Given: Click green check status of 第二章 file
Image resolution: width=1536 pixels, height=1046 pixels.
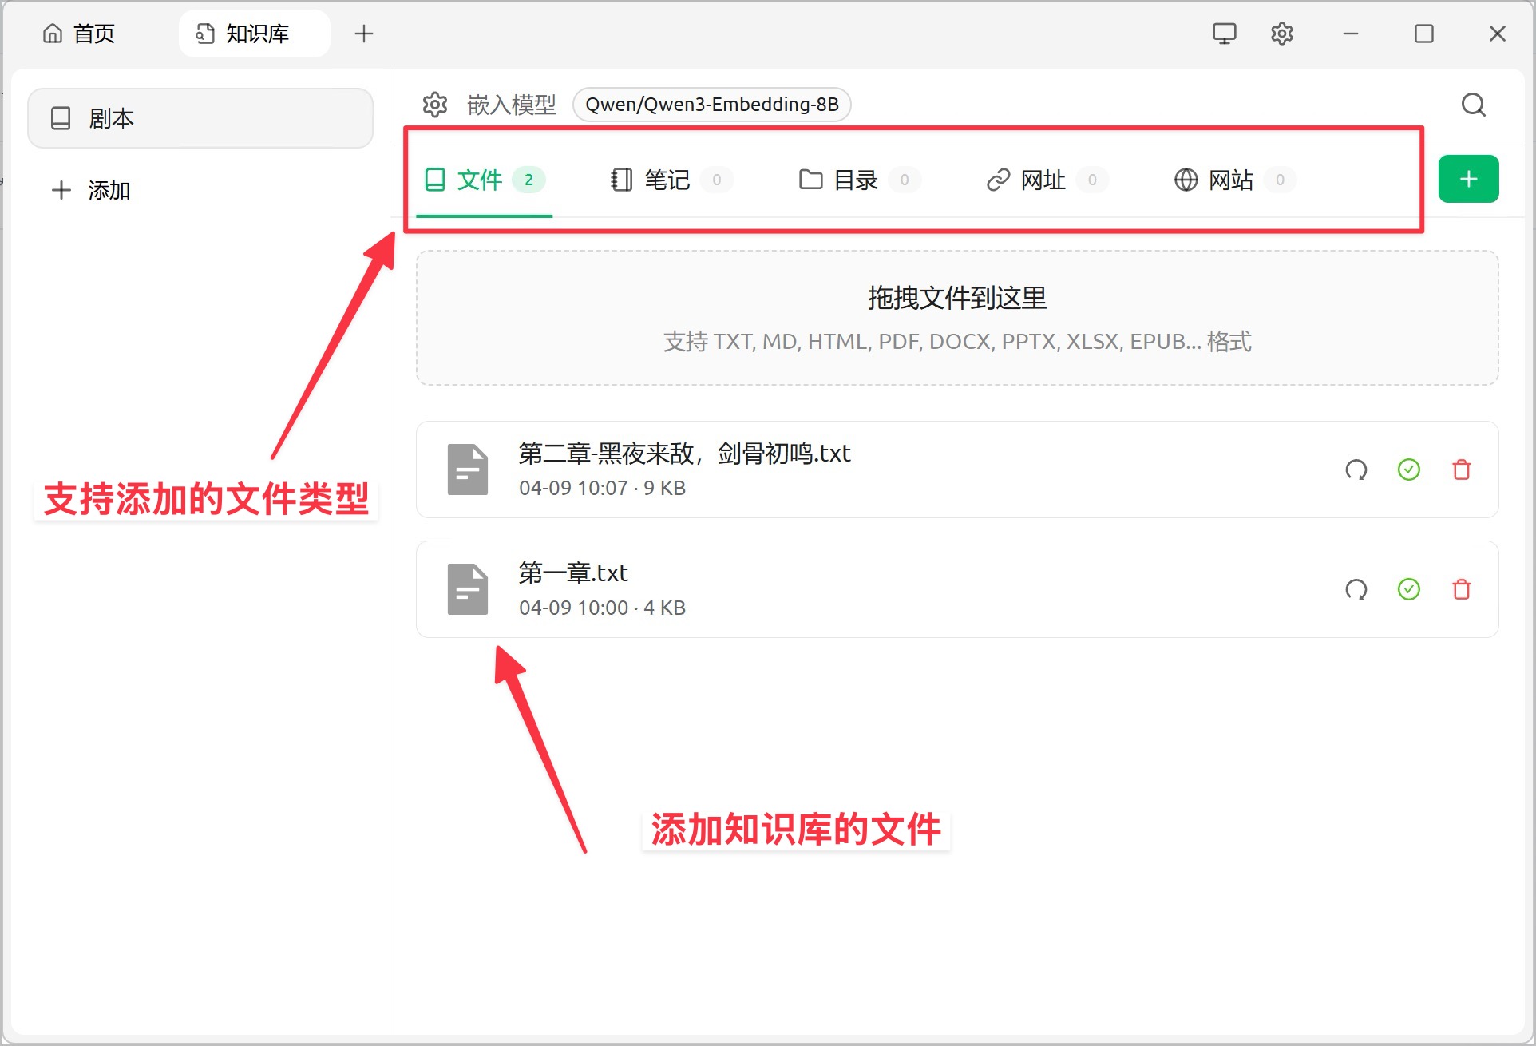Looking at the screenshot, I should [x=1408, y=470].
